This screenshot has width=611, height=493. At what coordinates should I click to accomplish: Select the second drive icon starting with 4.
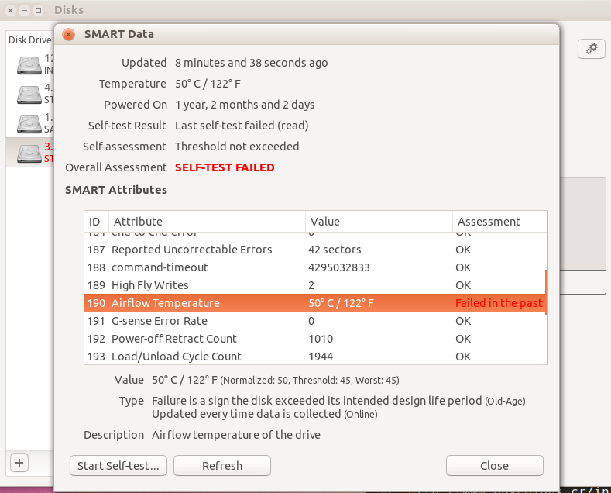click(29, 94)
